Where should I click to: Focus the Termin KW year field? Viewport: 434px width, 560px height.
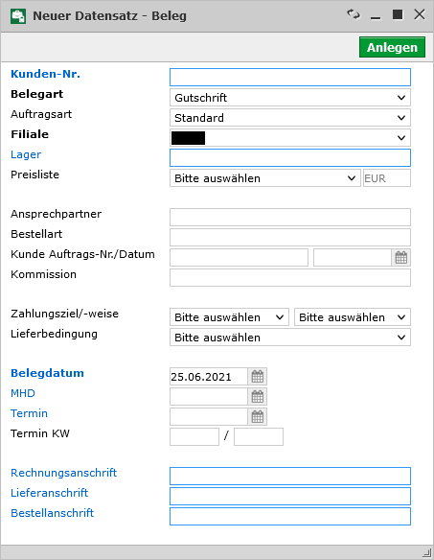pos(259,437)
